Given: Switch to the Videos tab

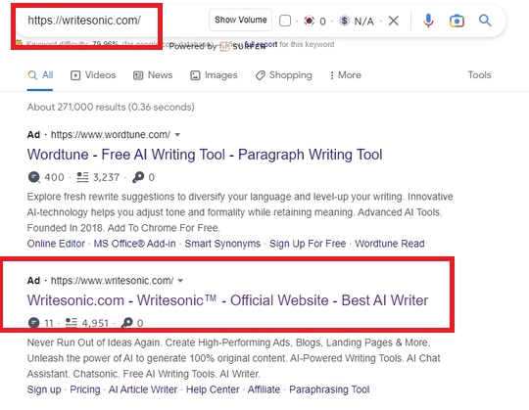Looking at the screenshot, I should tap(93, 75).
